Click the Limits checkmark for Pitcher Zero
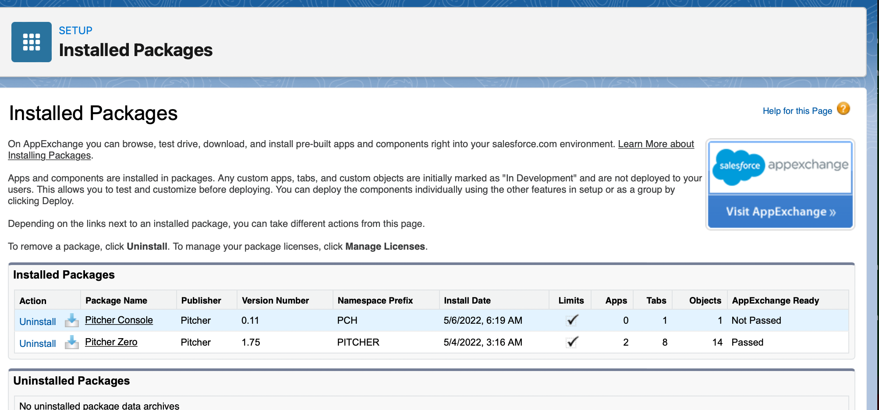 coord(572,342)
